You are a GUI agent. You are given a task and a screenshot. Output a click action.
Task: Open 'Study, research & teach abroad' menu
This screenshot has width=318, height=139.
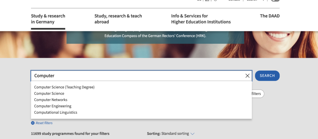[118, 19]
